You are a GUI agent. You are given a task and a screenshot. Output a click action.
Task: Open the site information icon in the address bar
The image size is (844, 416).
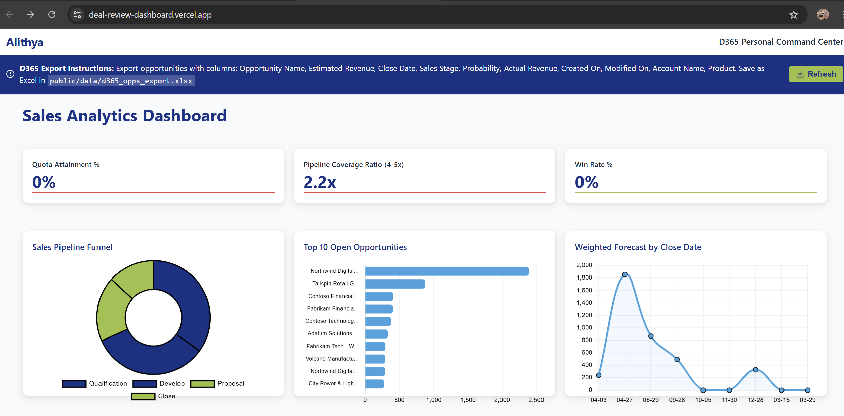coord(77,15)
